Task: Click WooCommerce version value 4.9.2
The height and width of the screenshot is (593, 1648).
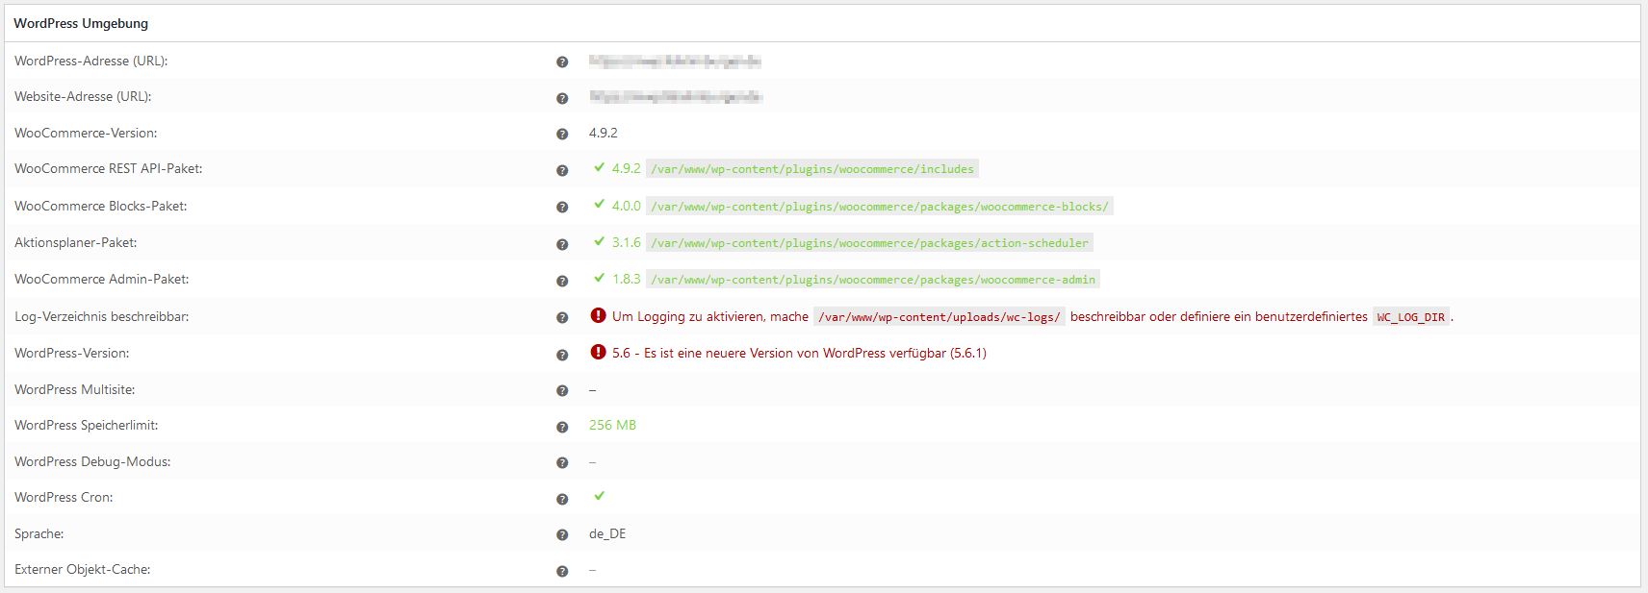Action: pyautogui.click(x=604, y=133)
